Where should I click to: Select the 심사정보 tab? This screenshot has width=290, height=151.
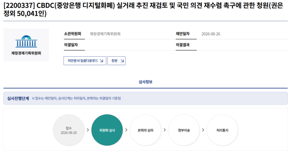coord(145,82)
